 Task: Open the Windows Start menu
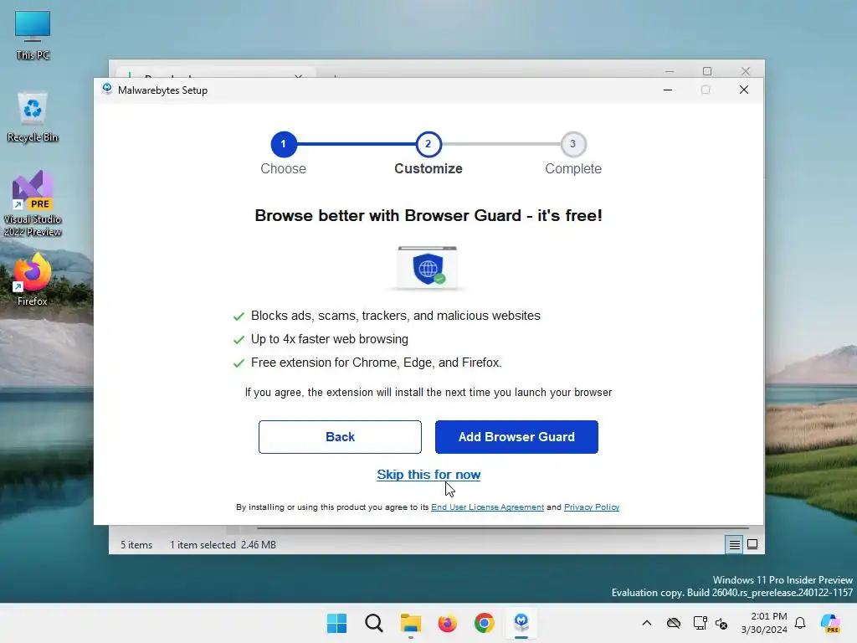[x=336, y=623]
